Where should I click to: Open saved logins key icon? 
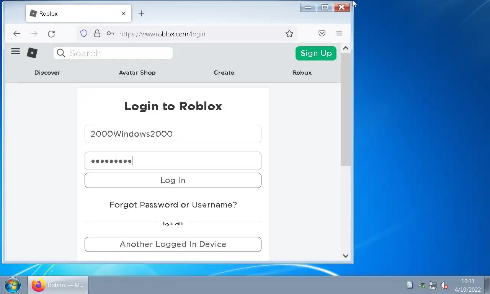click(x=111, y=34)
